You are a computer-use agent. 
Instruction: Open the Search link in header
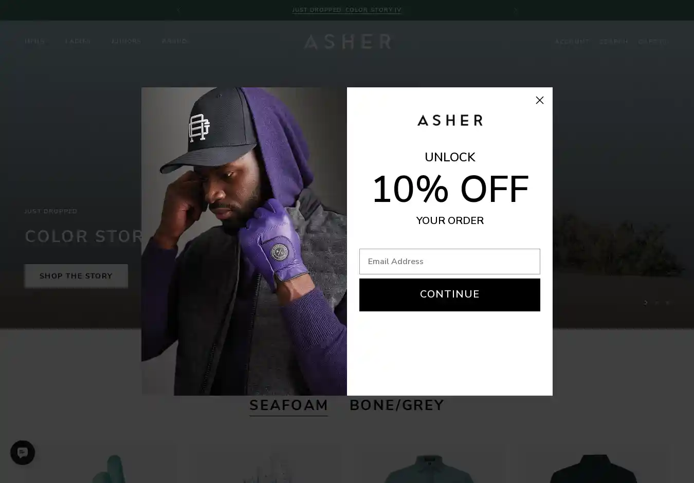[x=613, y=42]
